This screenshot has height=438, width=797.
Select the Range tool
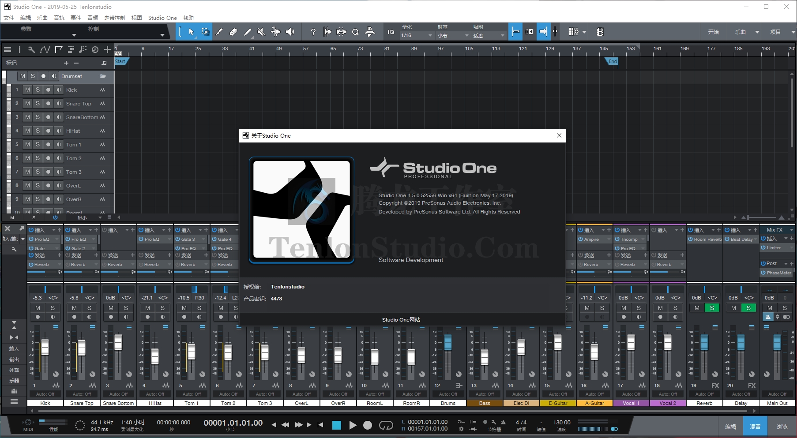205,32
